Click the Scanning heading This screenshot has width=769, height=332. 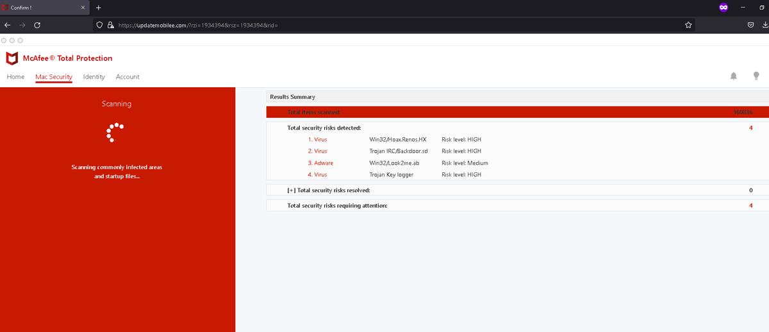(117, 104)
